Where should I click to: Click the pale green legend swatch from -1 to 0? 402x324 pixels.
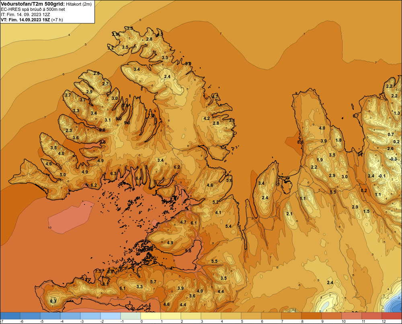pyautogui.click(x=131, y=316)
